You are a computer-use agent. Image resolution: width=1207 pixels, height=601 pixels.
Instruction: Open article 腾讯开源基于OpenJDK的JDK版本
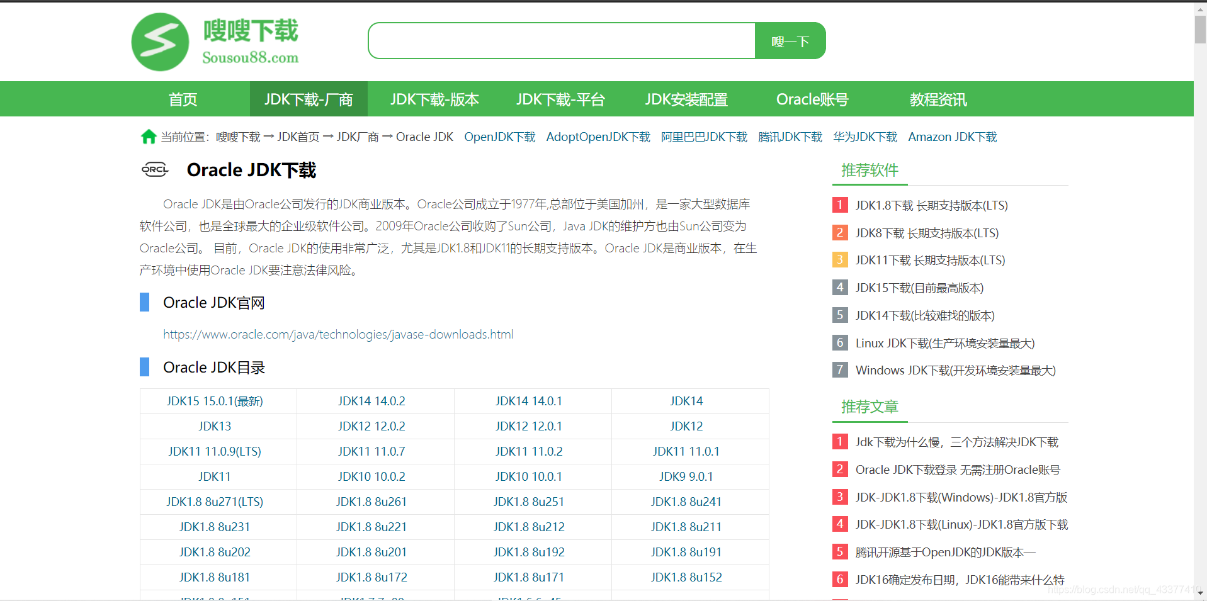point(946,552)
